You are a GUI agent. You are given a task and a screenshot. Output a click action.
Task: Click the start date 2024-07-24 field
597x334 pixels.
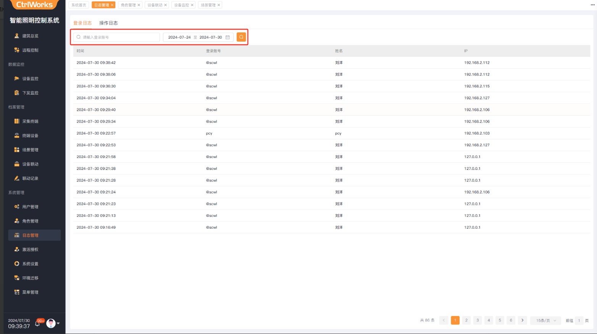[179, 37]
